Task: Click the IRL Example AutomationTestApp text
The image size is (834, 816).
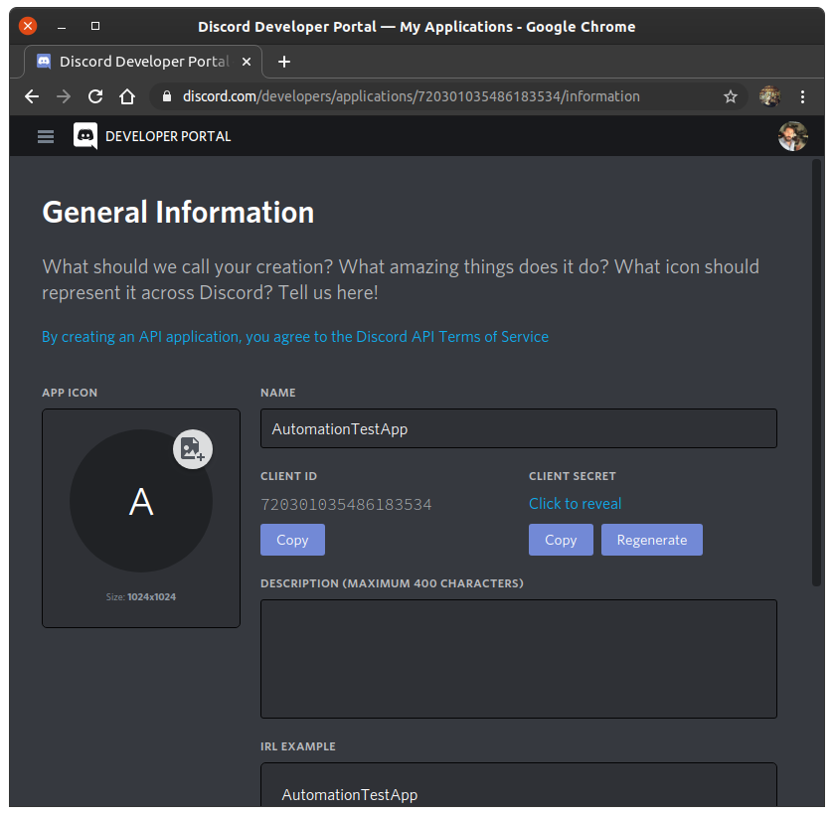Action: pyautogui.click(x=350, y=795)
